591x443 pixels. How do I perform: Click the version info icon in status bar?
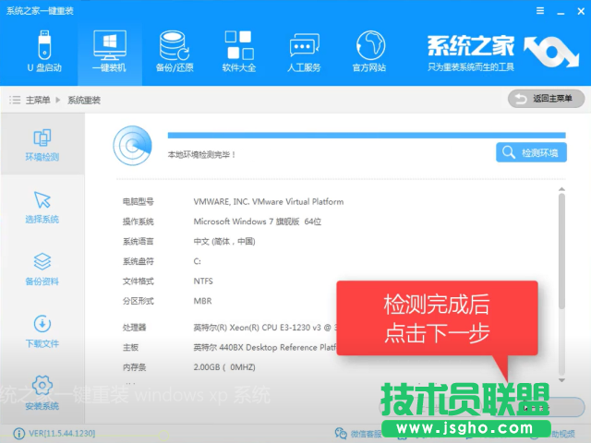tap(18, 433)
